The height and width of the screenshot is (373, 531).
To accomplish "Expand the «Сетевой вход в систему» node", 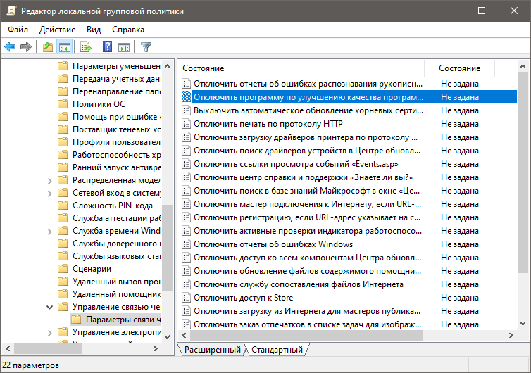I will pyautogui.click(x=49, y=193).
